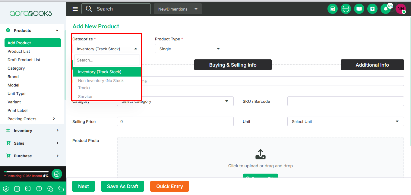Open the NewDimentions company dropdown
411x195 pixels.
[x=178, y=9]
